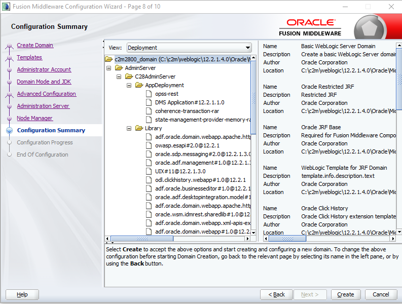Go to the Node Manager step
402x304 pixels.
34,118
